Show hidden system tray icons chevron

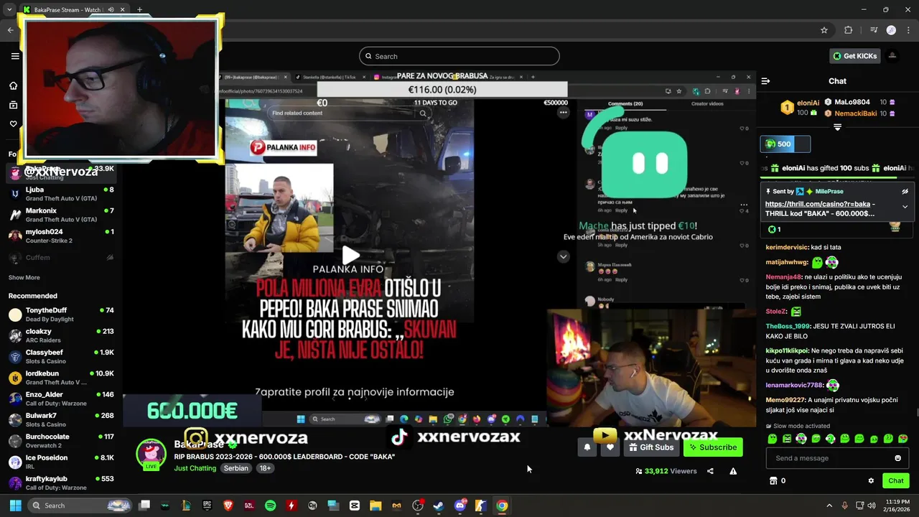tap(829, 506)
